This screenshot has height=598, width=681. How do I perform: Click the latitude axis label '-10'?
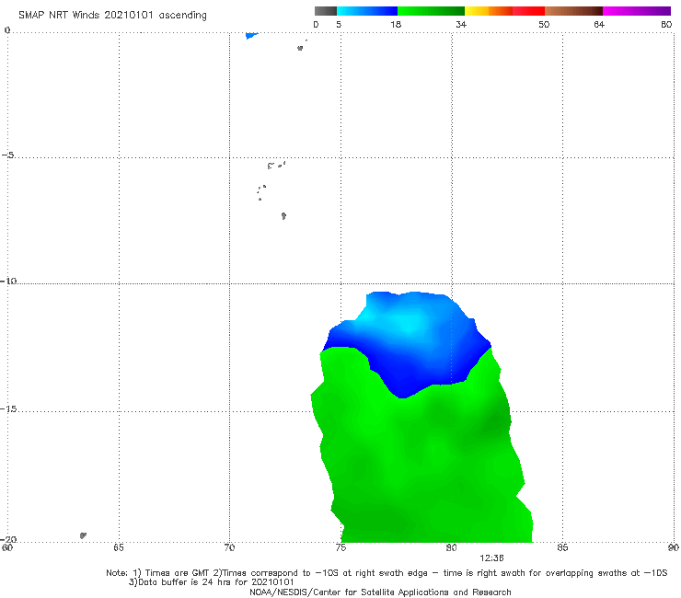click(x=8, y=281)
